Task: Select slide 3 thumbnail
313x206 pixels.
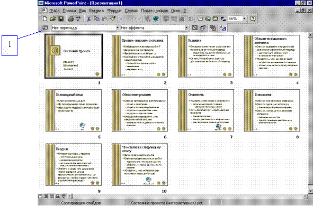Action: point(206,56)
